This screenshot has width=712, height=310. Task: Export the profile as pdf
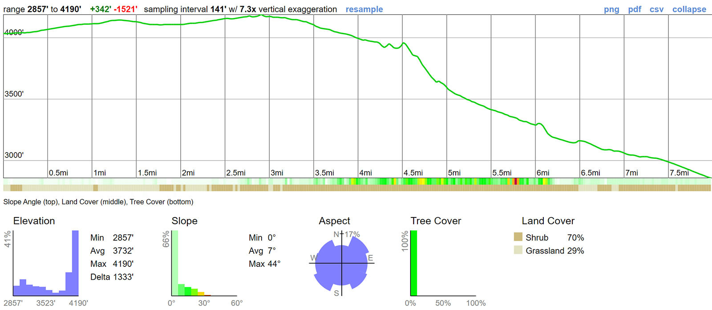click(635, 9)
